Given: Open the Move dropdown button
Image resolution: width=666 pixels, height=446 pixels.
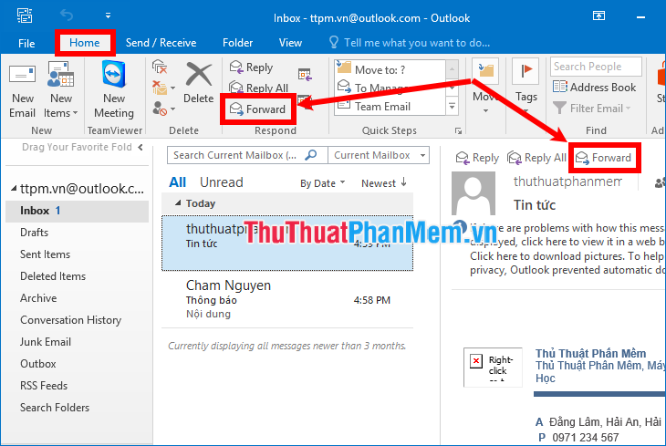Looking at the screenshot, I should coord(486,88).
